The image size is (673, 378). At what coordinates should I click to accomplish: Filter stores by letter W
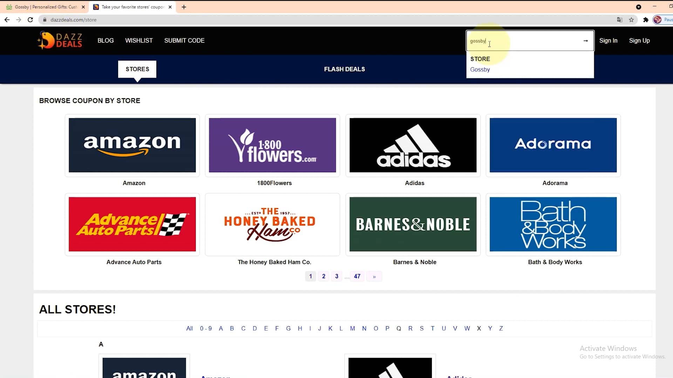467,329
